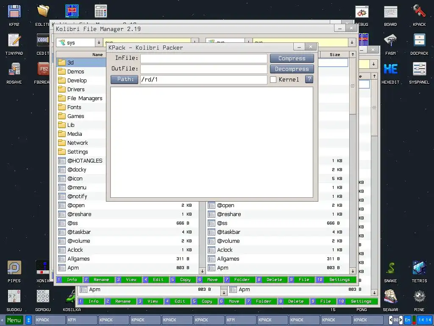
Task: Toggle the Kernel checkbox in KPack
Action: [273, 79]
